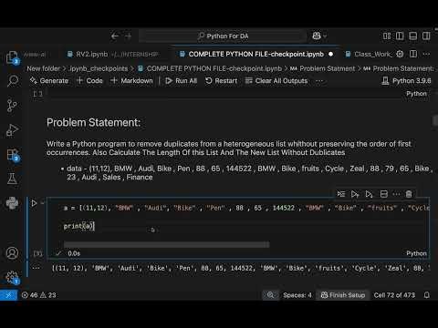438x328 pixels.
Task: Open errors and warnings in status bar
Action: [x=39, y=295]
